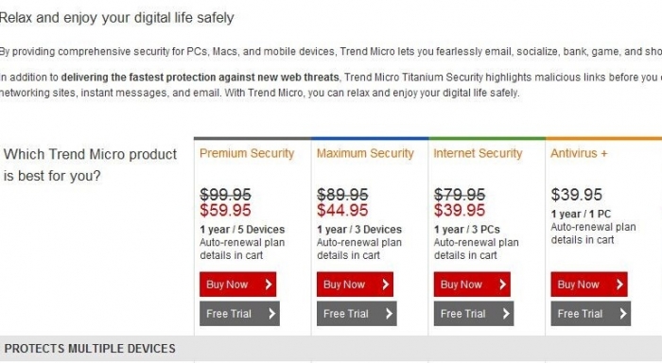
Task: Open the Maximum Security product title
Action: [x=365, y=153]
